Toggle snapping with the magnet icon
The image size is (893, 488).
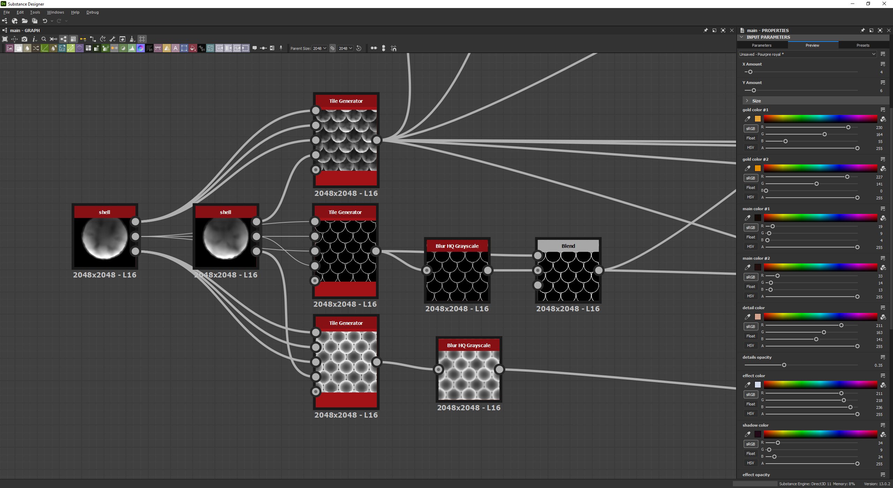(394, 48)
